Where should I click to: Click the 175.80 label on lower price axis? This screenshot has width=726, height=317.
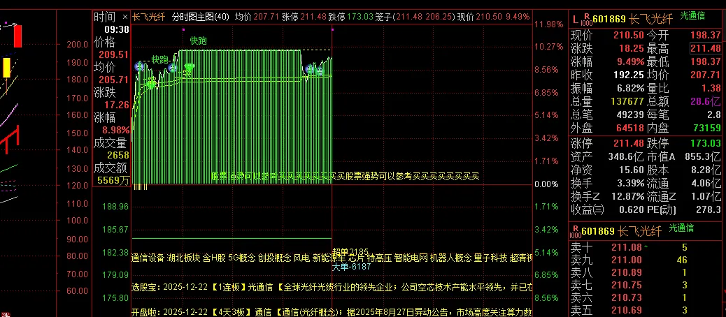(x=117, y=297)
